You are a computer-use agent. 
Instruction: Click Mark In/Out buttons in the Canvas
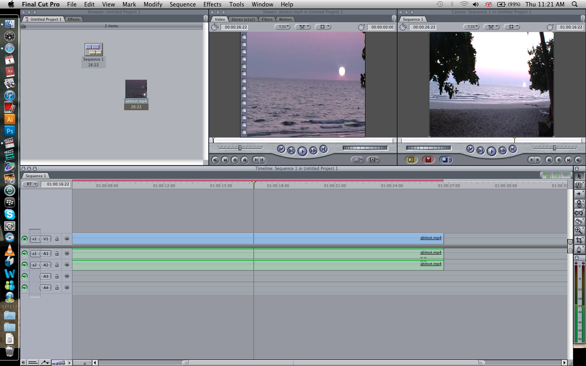pos(534,160)
